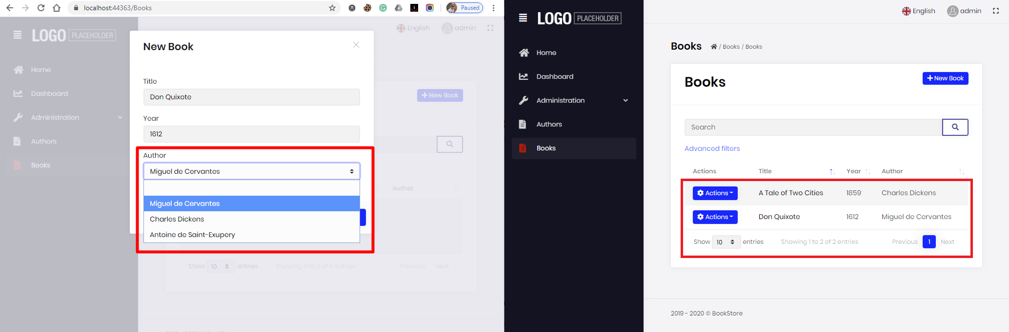This screenshot has width=1009, height=332.
Task: Click the magnifier search button in the right window
Action: click(x=955, y=127)
